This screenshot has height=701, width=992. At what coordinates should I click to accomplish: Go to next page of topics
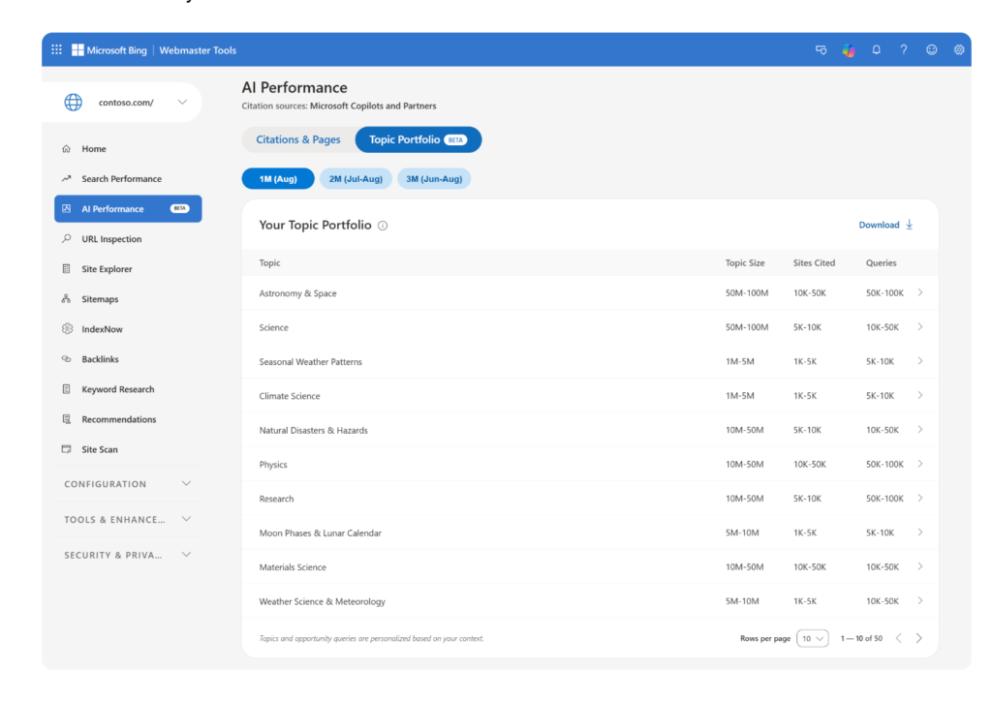918,638
